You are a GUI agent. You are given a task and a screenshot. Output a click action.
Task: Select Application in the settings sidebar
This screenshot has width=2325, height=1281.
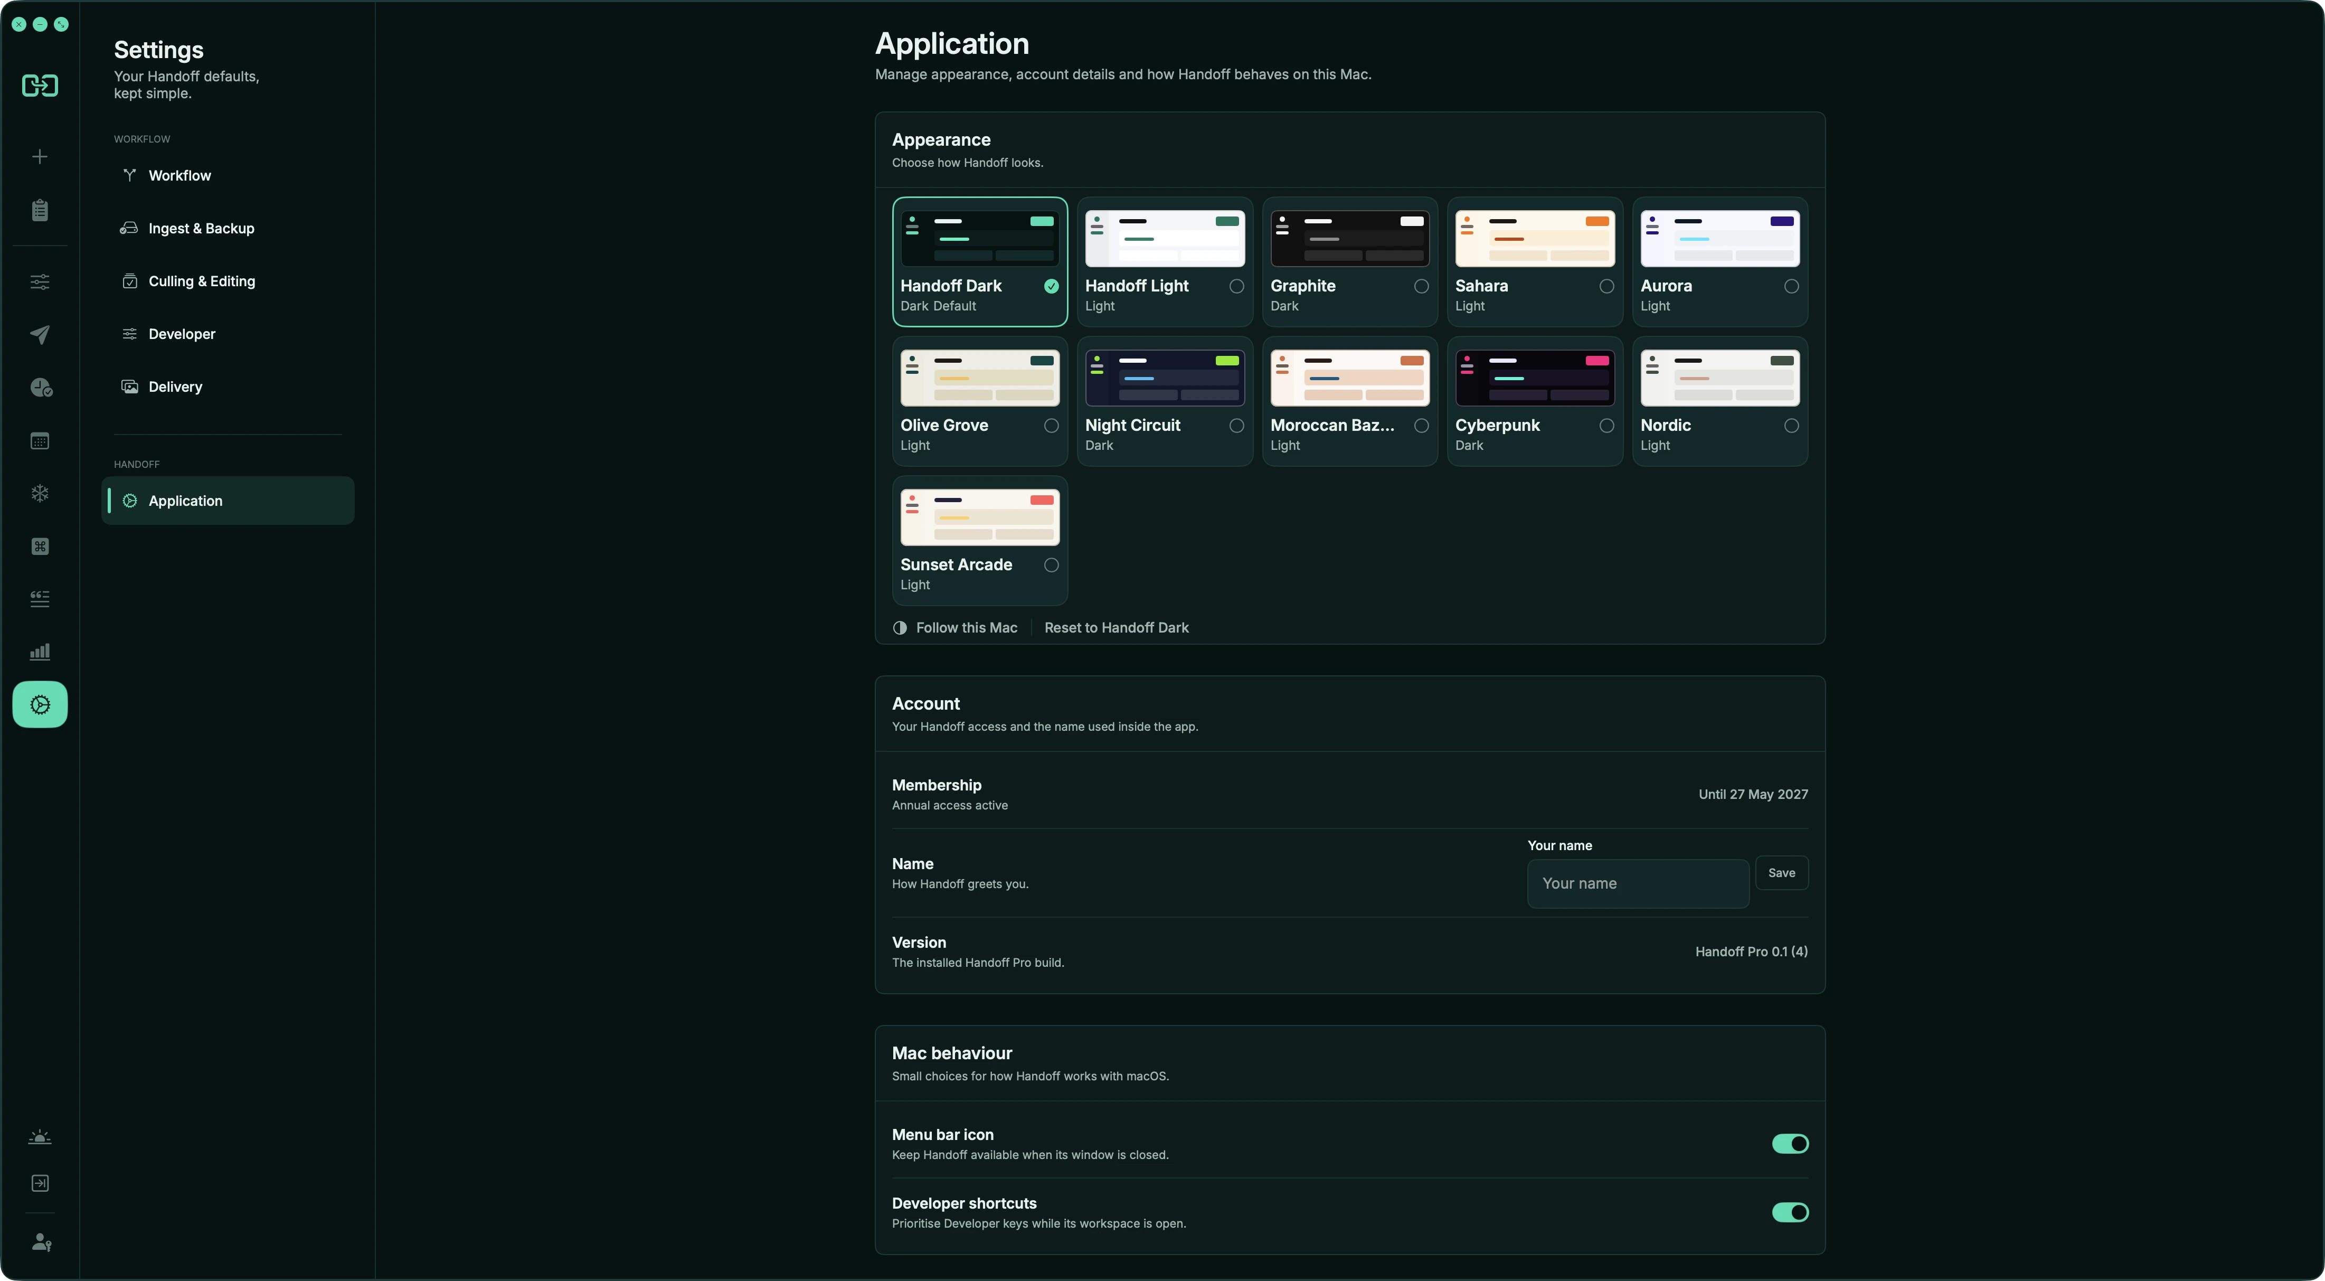point(228,501)
